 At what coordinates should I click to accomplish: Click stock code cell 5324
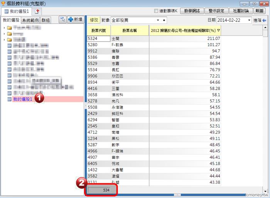tap(98, 39)
